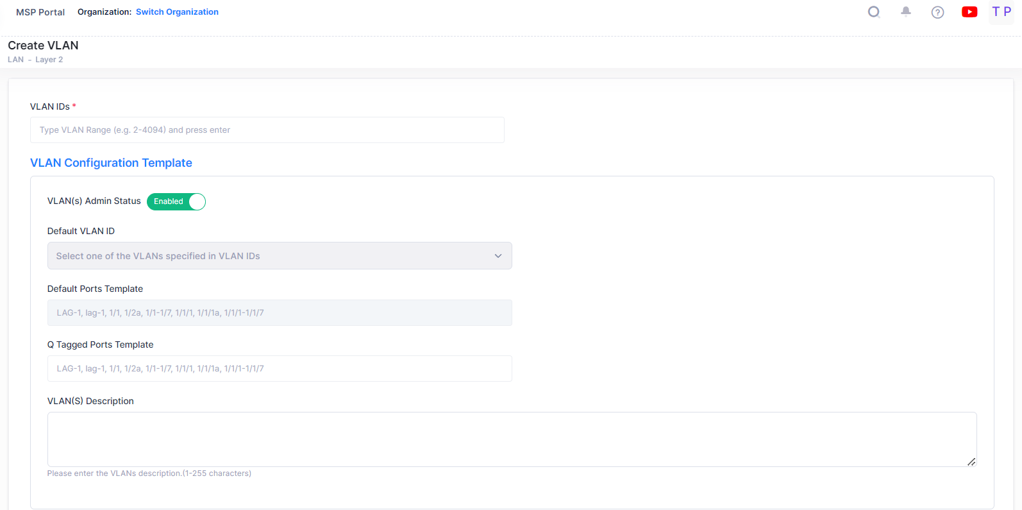
Task: Check notifications via the bell icon
Action: (x=906, y=12)
